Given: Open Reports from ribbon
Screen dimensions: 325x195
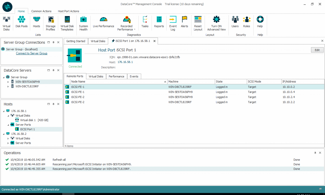Looking at the screenshot, I should pos(159,22).
